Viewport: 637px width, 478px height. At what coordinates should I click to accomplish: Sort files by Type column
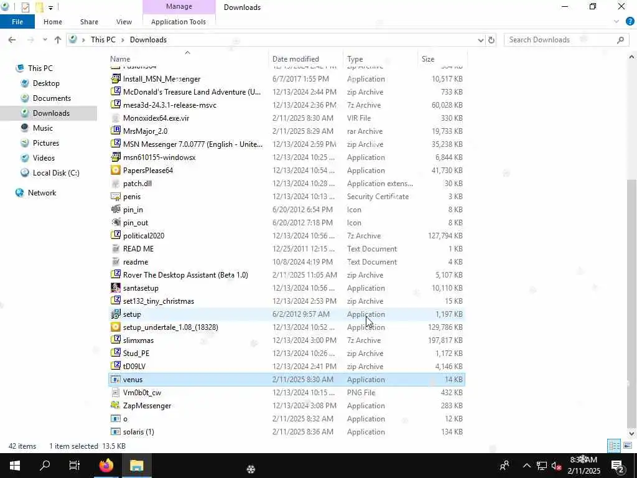click(380, 59)
